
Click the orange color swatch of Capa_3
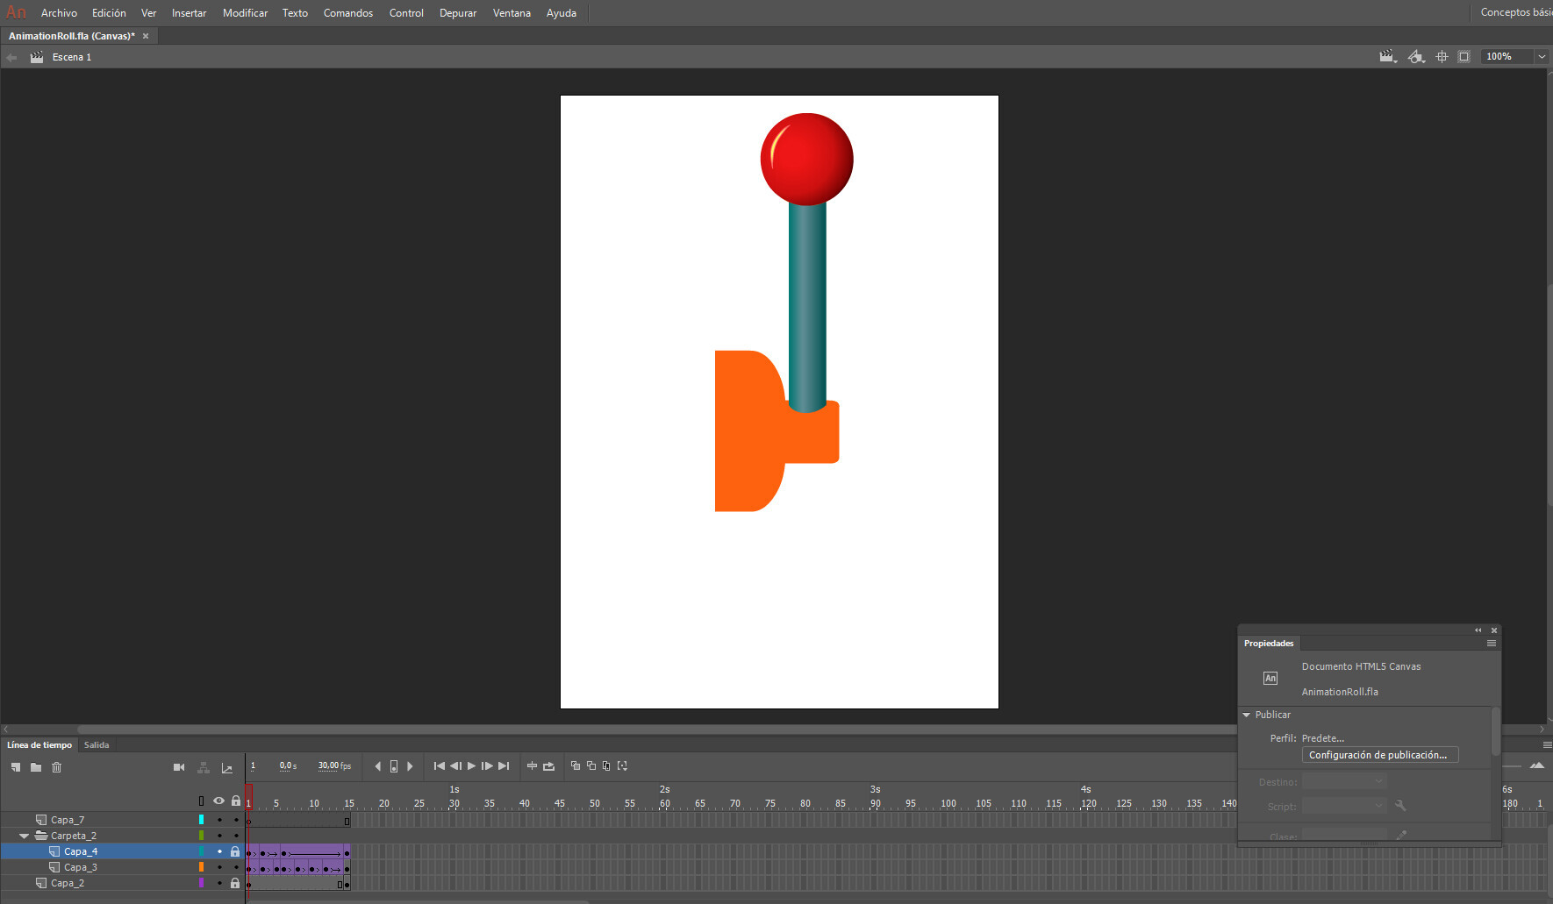(x=201, y=867)
